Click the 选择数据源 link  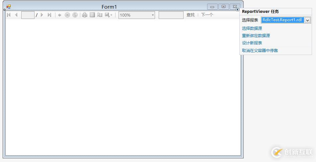pos(252,28)
